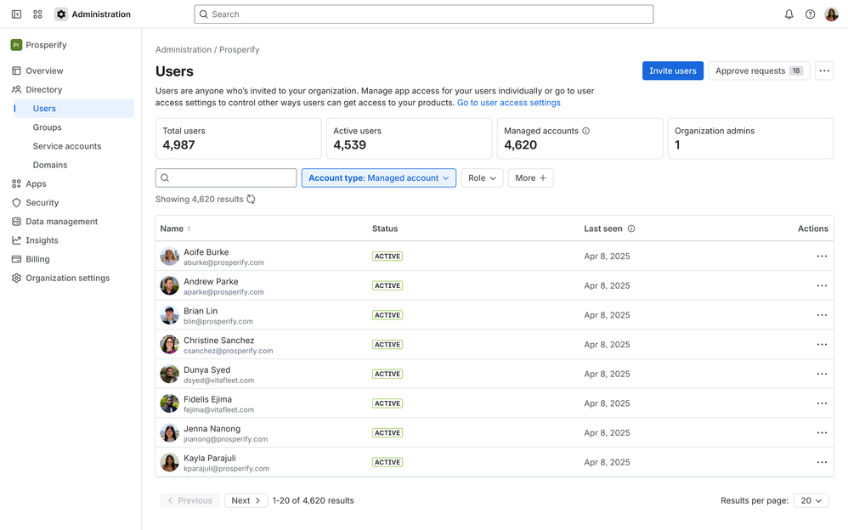Open Apps in the sidebar
Image resolution: width=848 pixels, height=530 pixels.
click(x=36, y=183)
